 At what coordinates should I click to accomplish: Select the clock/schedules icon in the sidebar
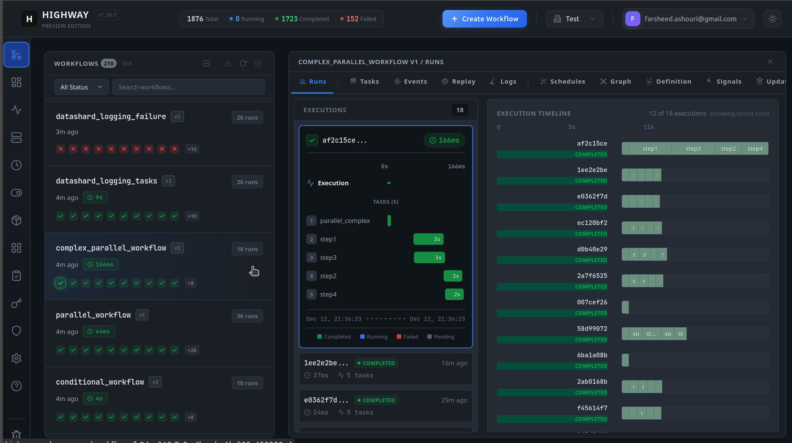pos(16,165)
